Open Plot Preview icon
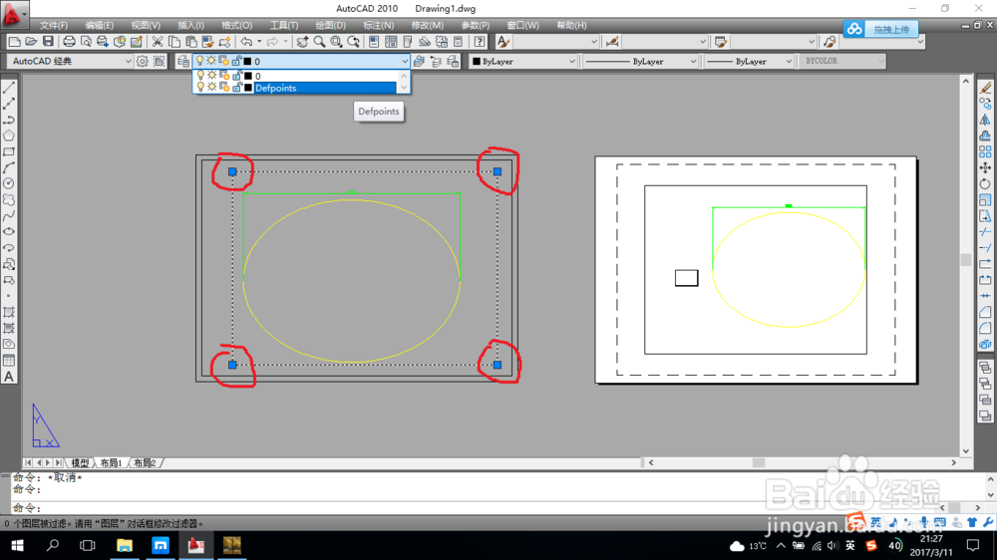The height and width of the screenshot is (560, 997). (x=86, y=42)
